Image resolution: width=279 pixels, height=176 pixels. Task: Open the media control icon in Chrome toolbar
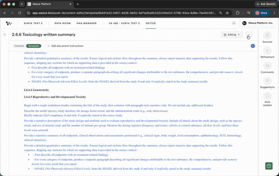pyautogui.click(x=249, y=13)
